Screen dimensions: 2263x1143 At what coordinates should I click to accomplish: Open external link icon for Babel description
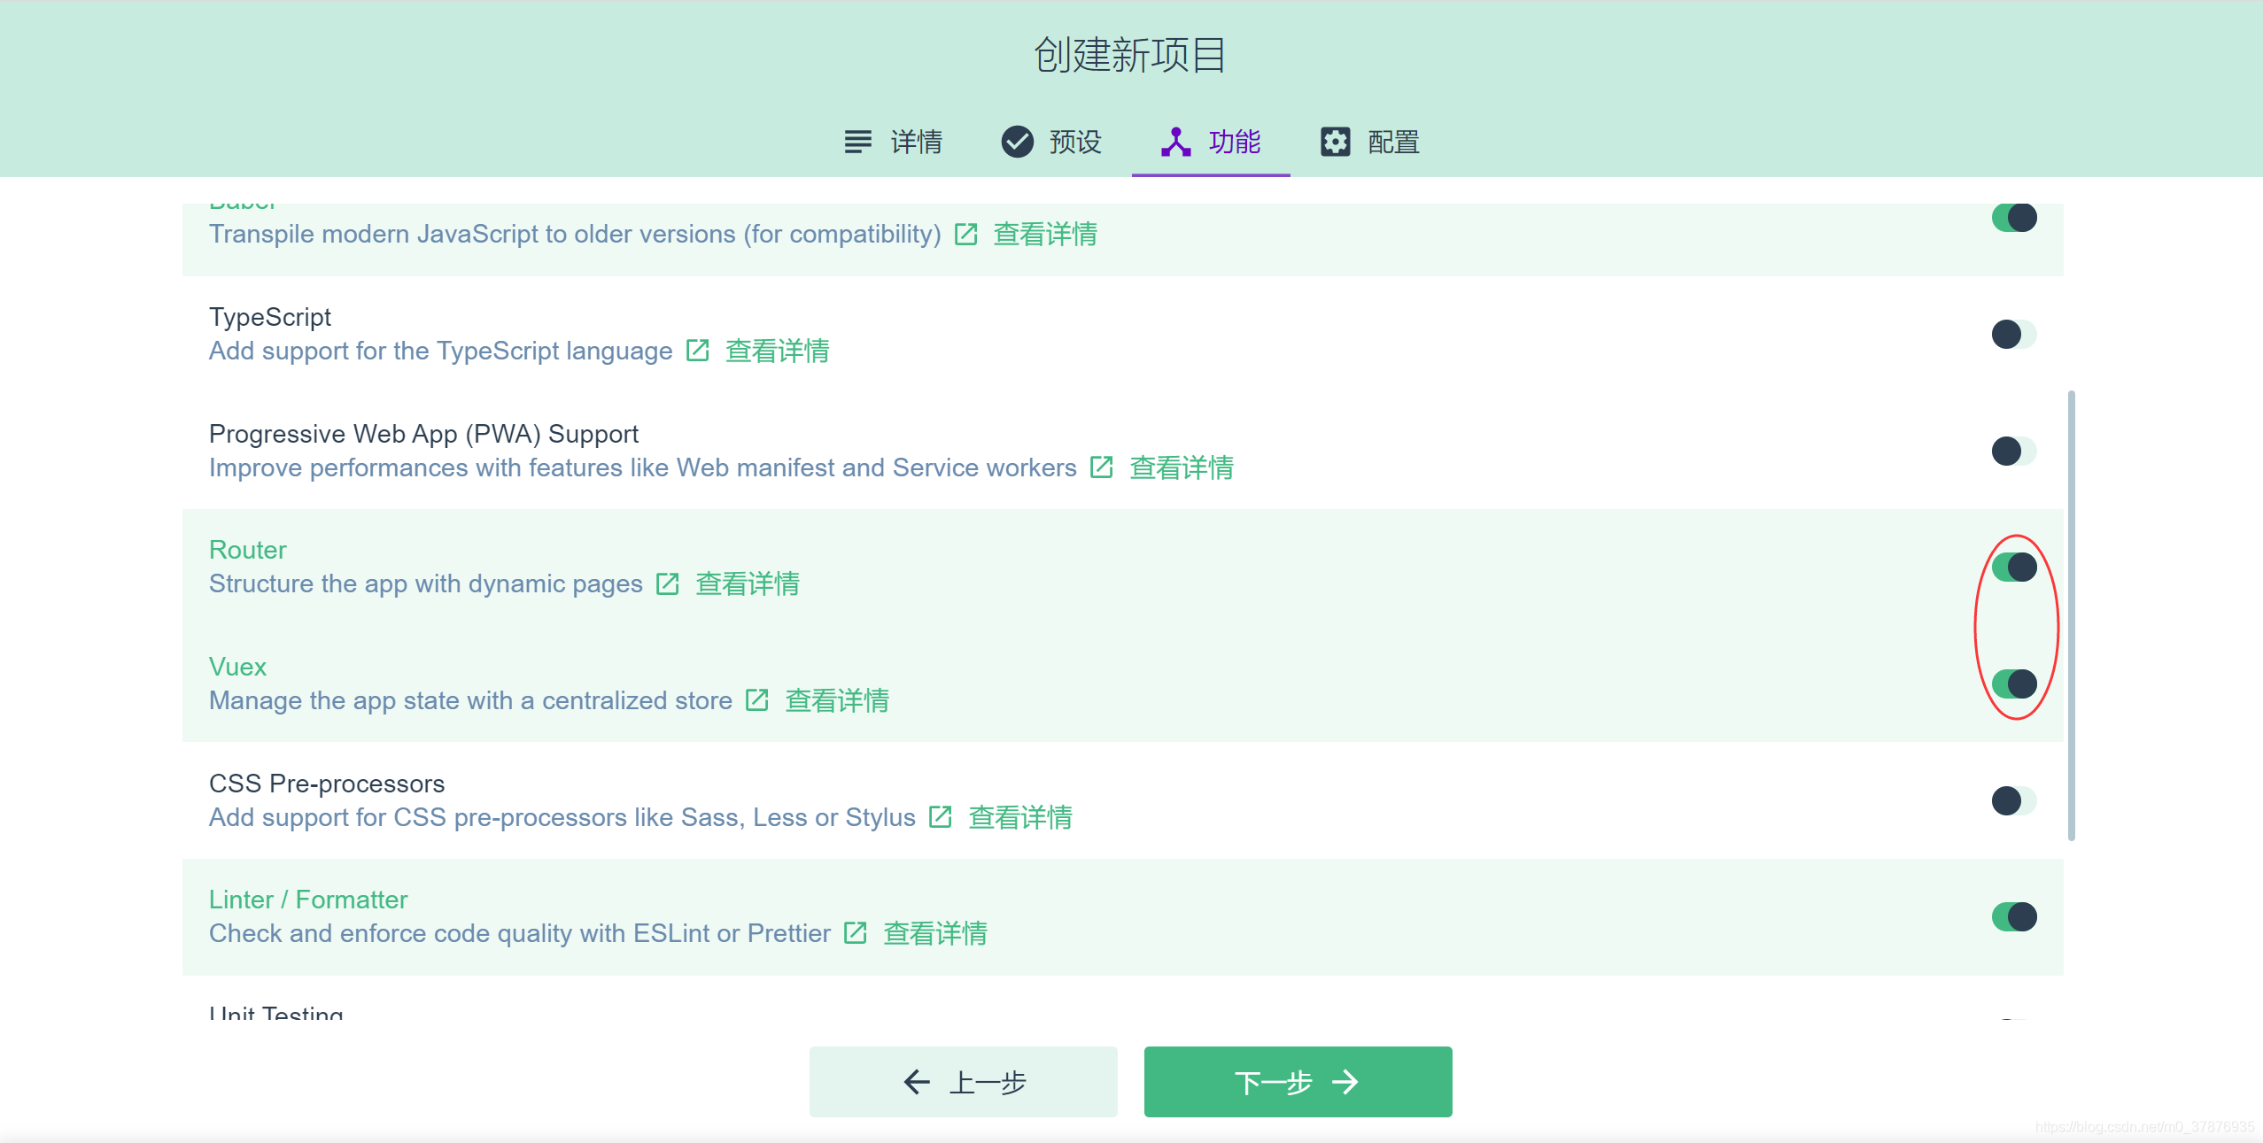pos(965,235)
